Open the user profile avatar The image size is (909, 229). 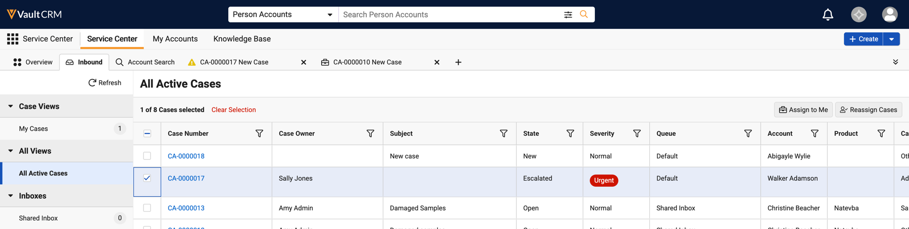coord(890,15)
